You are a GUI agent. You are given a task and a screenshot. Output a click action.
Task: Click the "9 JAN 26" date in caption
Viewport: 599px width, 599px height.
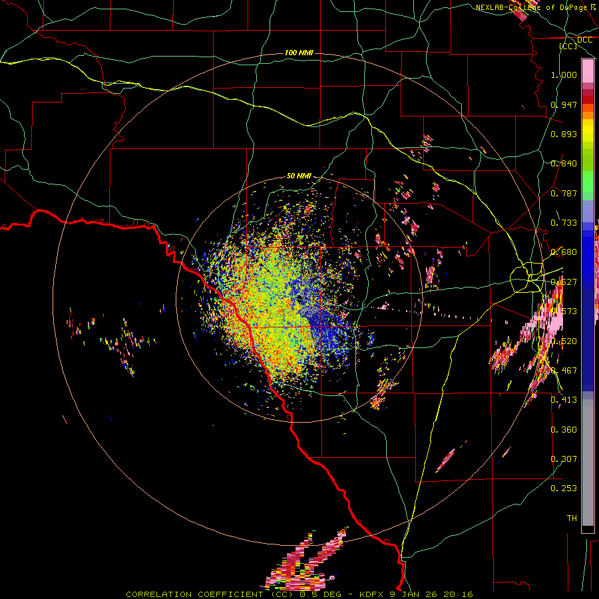(415, 594)
